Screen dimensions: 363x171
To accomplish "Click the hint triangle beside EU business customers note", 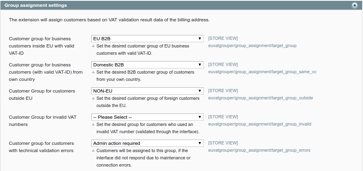I will (93, 46).
